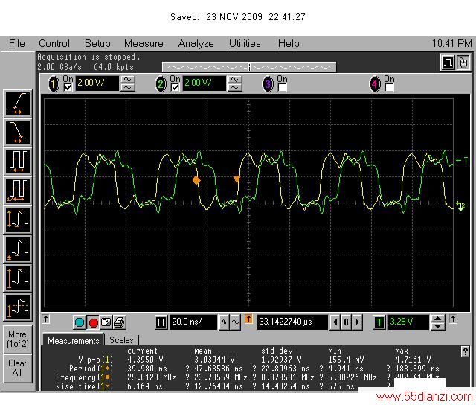Click the orange triangle measurement marker on the waveform
Viewport: 476px width, 405px height.
click(237, 179)
